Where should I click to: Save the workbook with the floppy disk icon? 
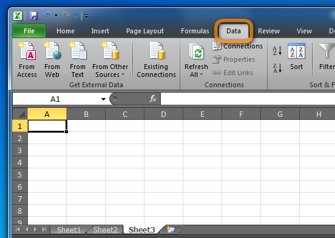pos(34,16)
